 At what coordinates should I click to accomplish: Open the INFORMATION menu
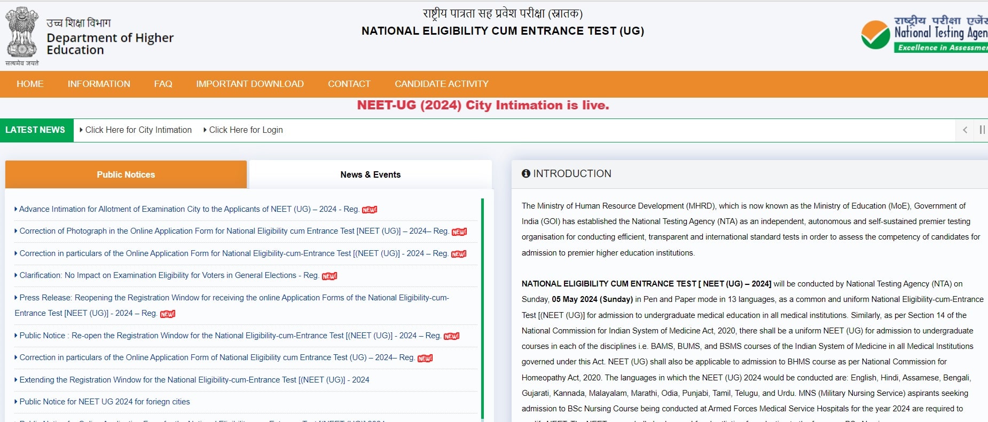point(99,84)
